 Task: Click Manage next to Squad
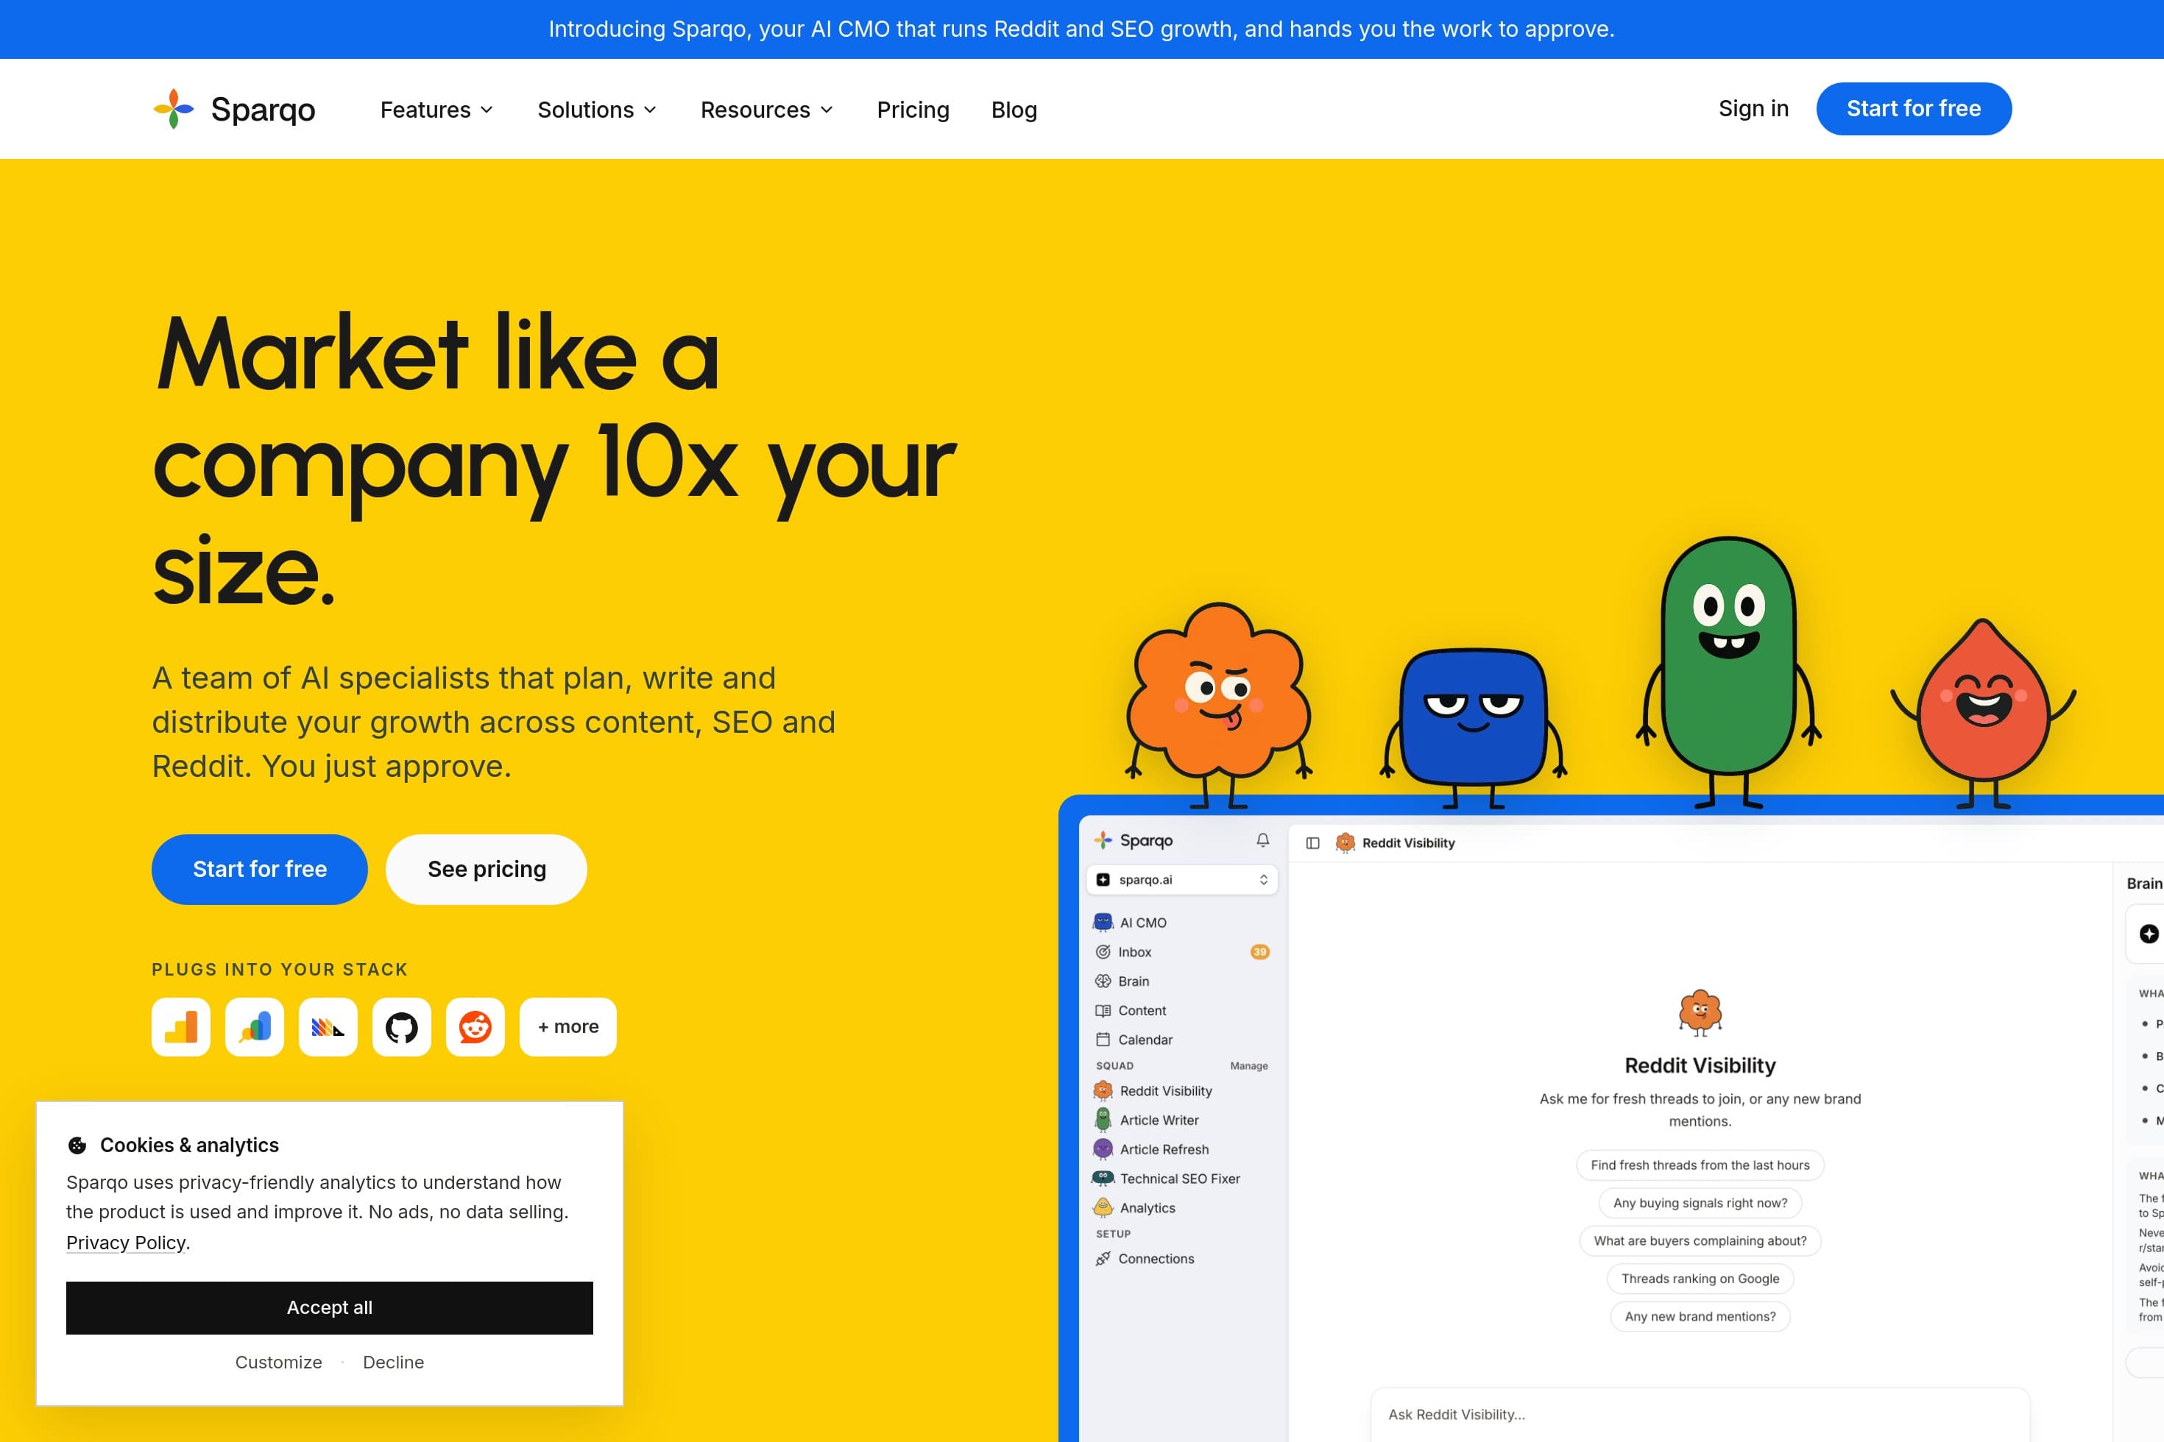tap(1248, 1066)
